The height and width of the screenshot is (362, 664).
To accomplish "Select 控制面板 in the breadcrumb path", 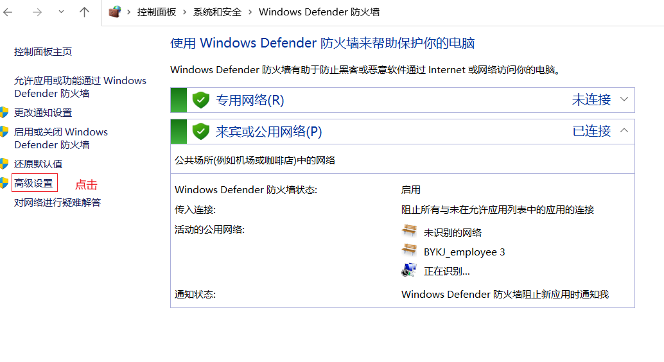I will click(157, 12).
